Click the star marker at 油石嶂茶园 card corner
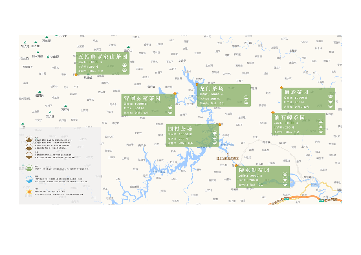This screenshot has width=361, height=255. (x=273, y=113)
